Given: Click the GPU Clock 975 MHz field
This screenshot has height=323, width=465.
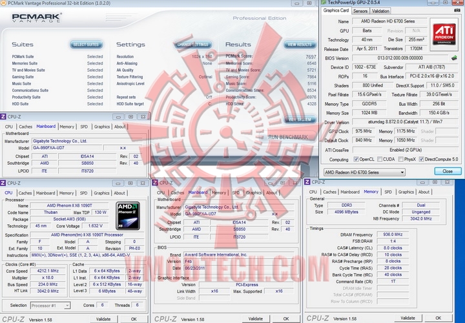Looking at the screenshot, I should click(364, 131).
